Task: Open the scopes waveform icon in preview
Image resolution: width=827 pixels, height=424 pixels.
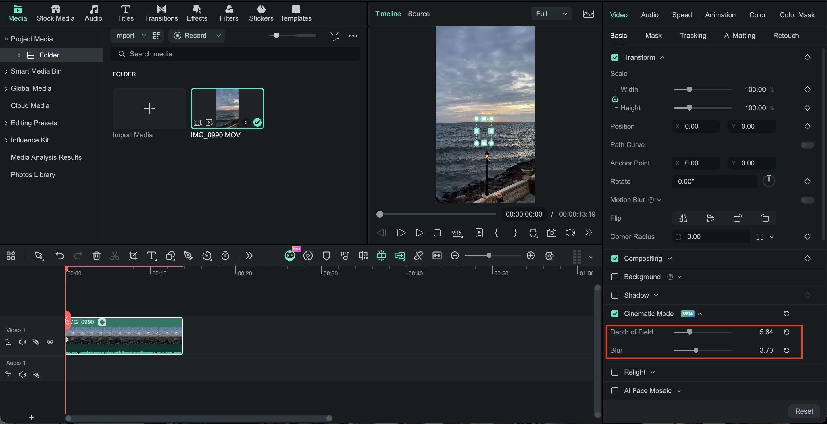Action: [x=588, y=14]
